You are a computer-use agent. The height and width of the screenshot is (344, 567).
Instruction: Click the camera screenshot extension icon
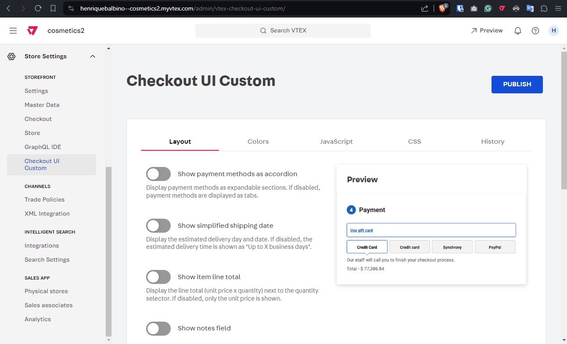474,8
